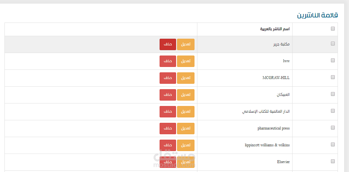Toggle the MCGRAW-HILL row checkbox
Viewport: 349px width, 172px height.
tap(333, 77)
